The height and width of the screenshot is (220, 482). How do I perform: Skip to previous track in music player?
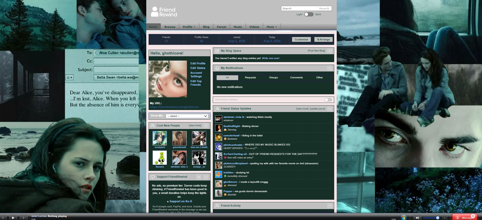point(3,217)
